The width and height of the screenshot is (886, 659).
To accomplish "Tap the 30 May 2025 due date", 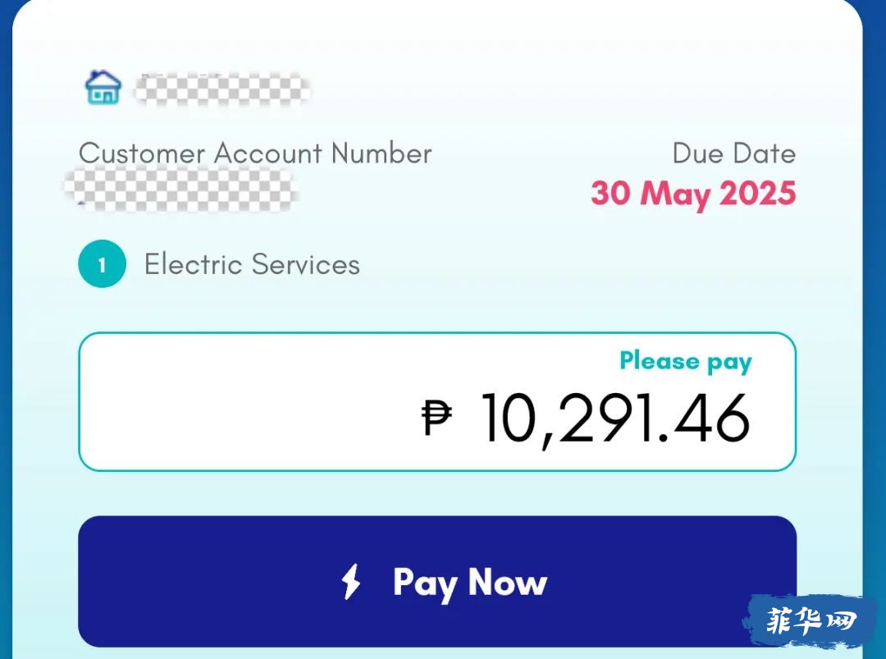I will [693, 194].
